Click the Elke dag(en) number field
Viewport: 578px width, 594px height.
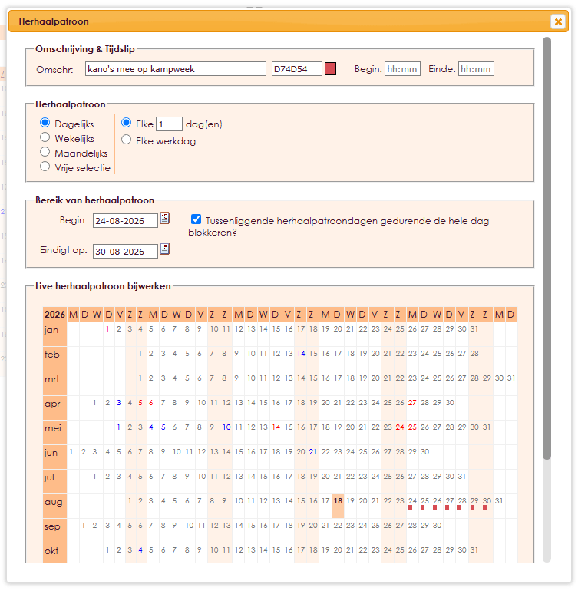tap(169, 124)
